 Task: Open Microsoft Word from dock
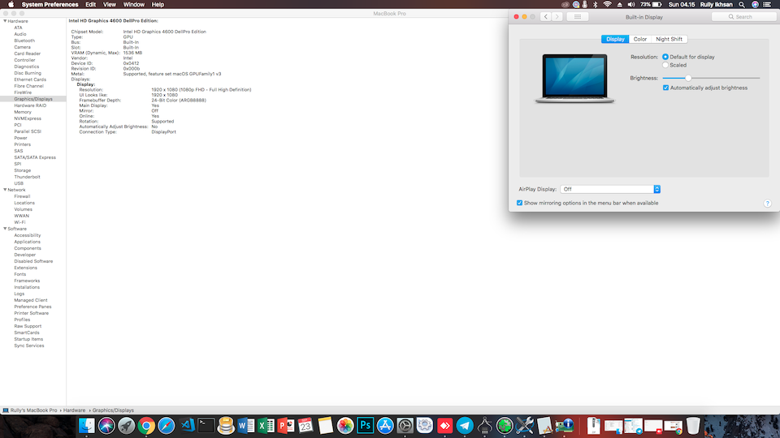tap(245, 426)
